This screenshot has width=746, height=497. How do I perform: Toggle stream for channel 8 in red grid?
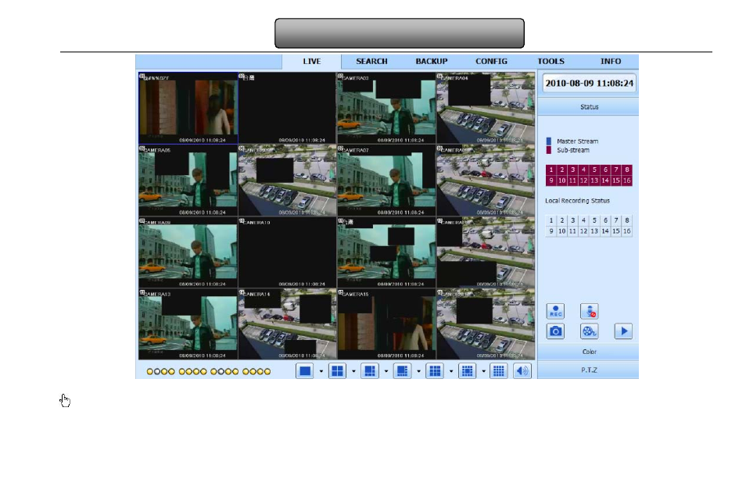tap(627, 170)
